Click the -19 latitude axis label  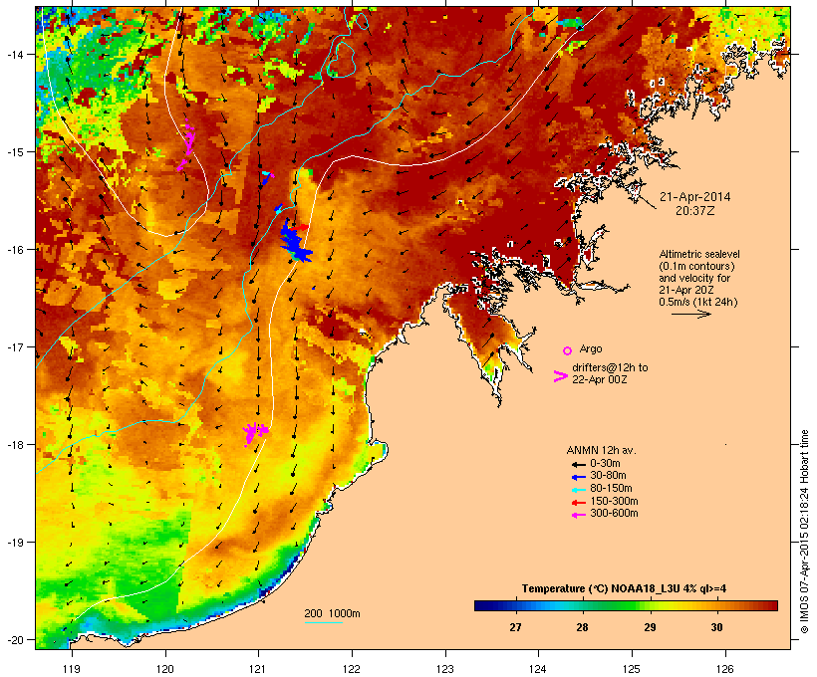[14, 543]
